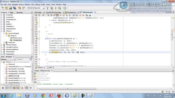
Task: Open the Profile Project dropdown arrow
Action: [x=67, y=8]
